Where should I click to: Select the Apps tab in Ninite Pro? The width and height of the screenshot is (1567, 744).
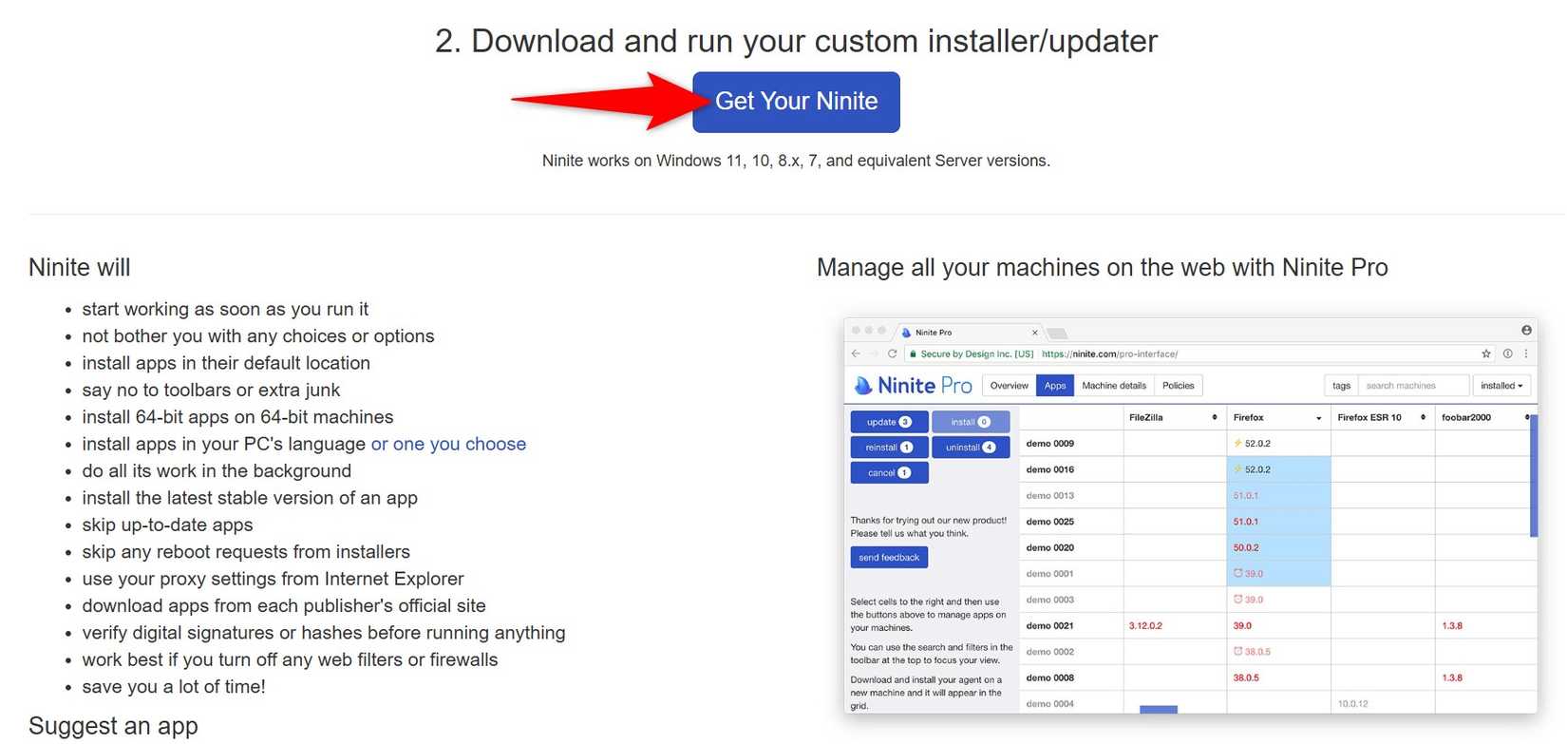click(1055, 386)
